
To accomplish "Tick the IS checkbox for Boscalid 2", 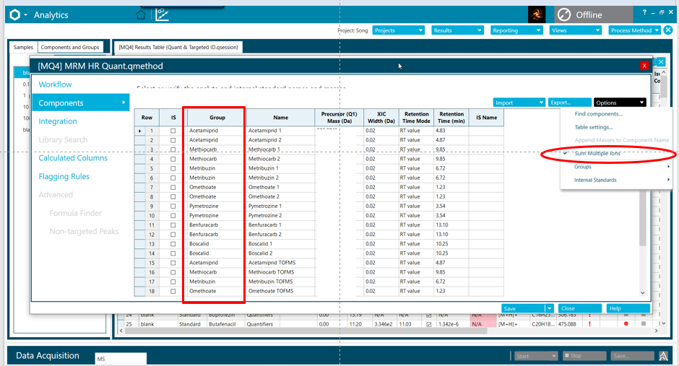I will (x=173, y=253).
